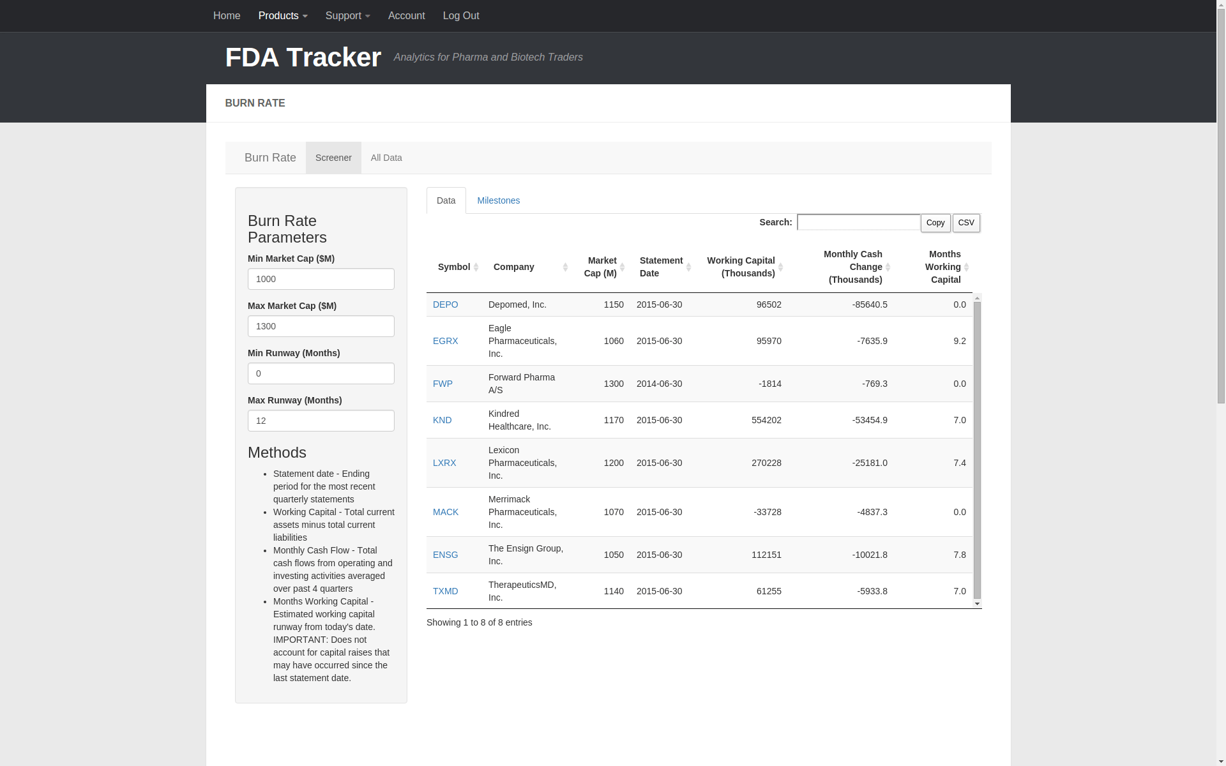Sort by Monthly Cash Change using its sort icon

[888, 267]
